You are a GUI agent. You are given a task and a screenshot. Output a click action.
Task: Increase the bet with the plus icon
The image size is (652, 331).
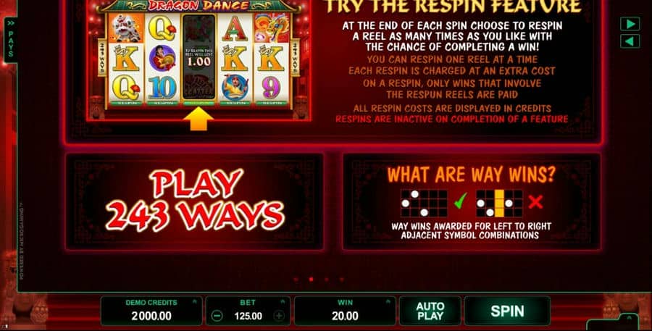pyautogui.click(x=279, y=316)
